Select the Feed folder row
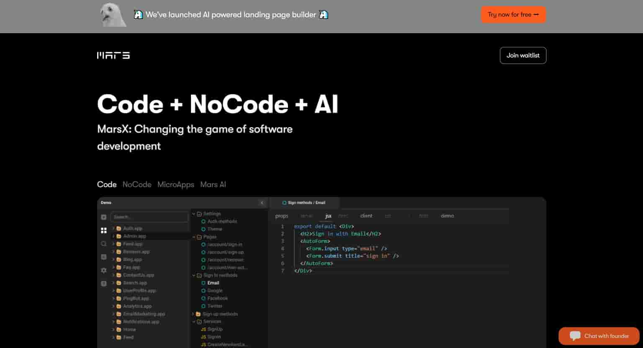The image size is (643, 348). pyautogui.click(x=128, y=337)
